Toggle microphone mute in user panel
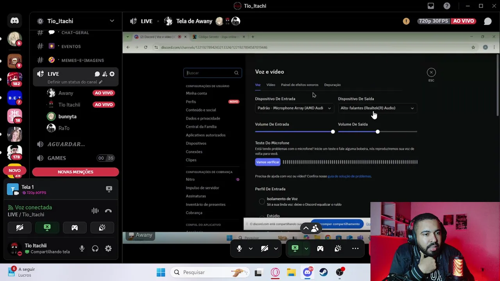Screen dimensions: 500x281 (82, 249)
